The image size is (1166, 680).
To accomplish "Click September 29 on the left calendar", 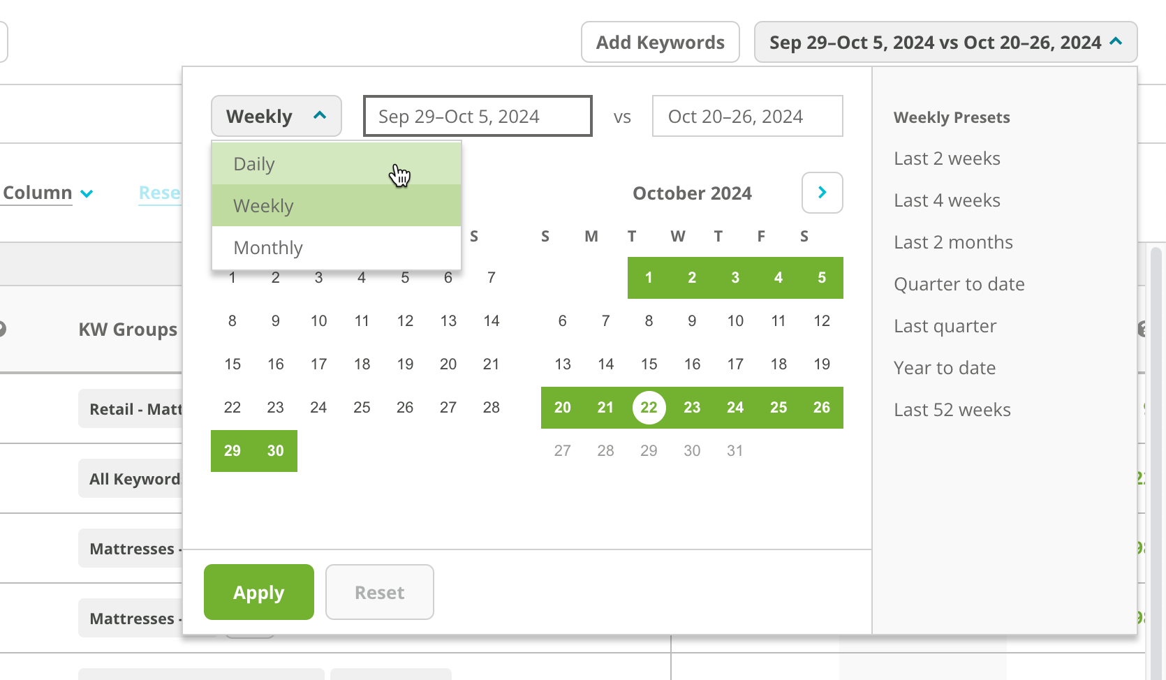I will coord(233,451).
